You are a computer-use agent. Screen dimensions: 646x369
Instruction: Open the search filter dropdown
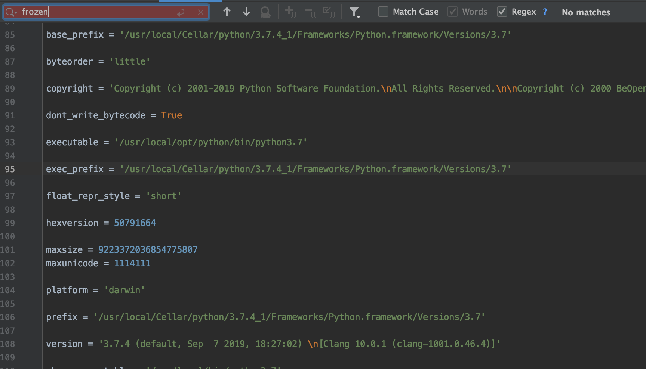tap(354, 12)
